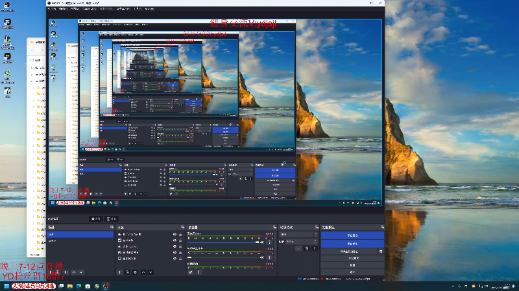The width and height of the screenshot is (519, 291).
Task: Move selected source up in Sources list
Action: pyautogui.click(x=143, y=272)
